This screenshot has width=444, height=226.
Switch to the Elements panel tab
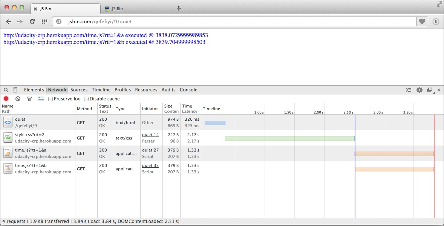point(34,90)
